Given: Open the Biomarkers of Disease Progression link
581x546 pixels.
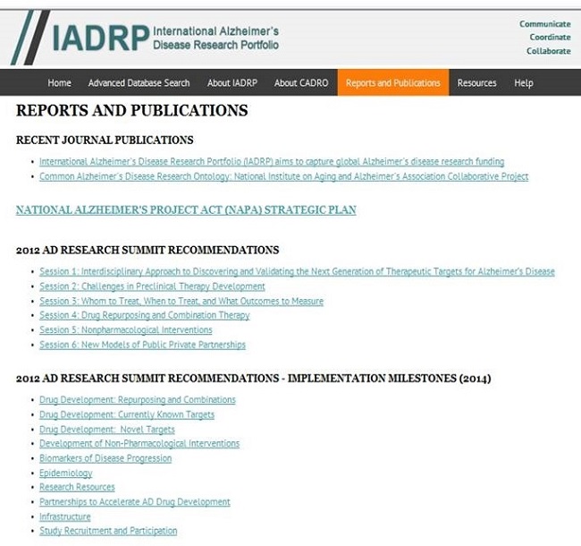Looking at the screenshot, I should [105, 458].
